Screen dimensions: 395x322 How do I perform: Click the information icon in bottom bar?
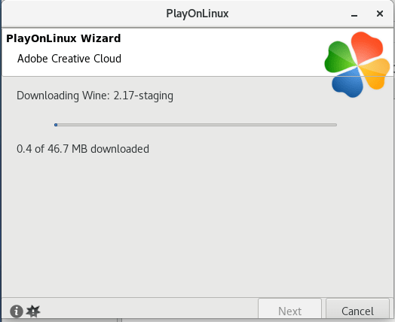(17, 311)
